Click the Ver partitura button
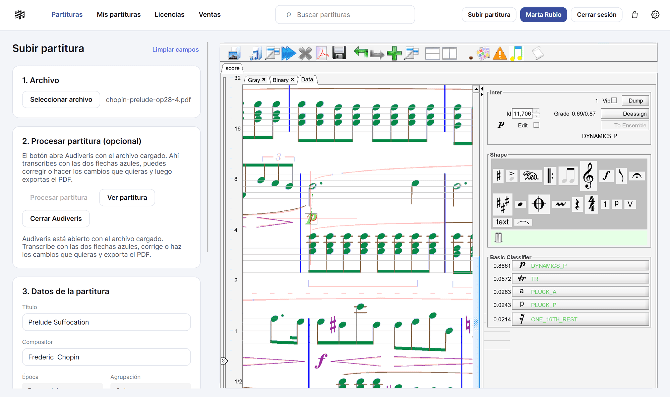Image resolution: width=670 pixels, height=397 pixels. click(x=127, y=198)
